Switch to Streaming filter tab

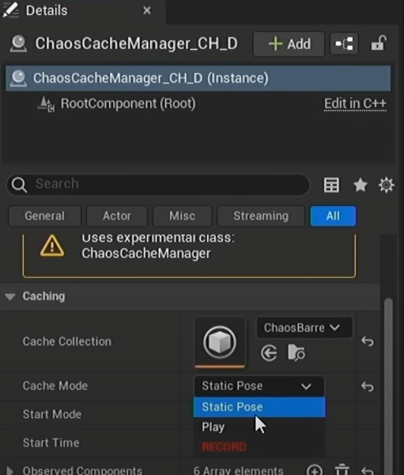point(261,216)
